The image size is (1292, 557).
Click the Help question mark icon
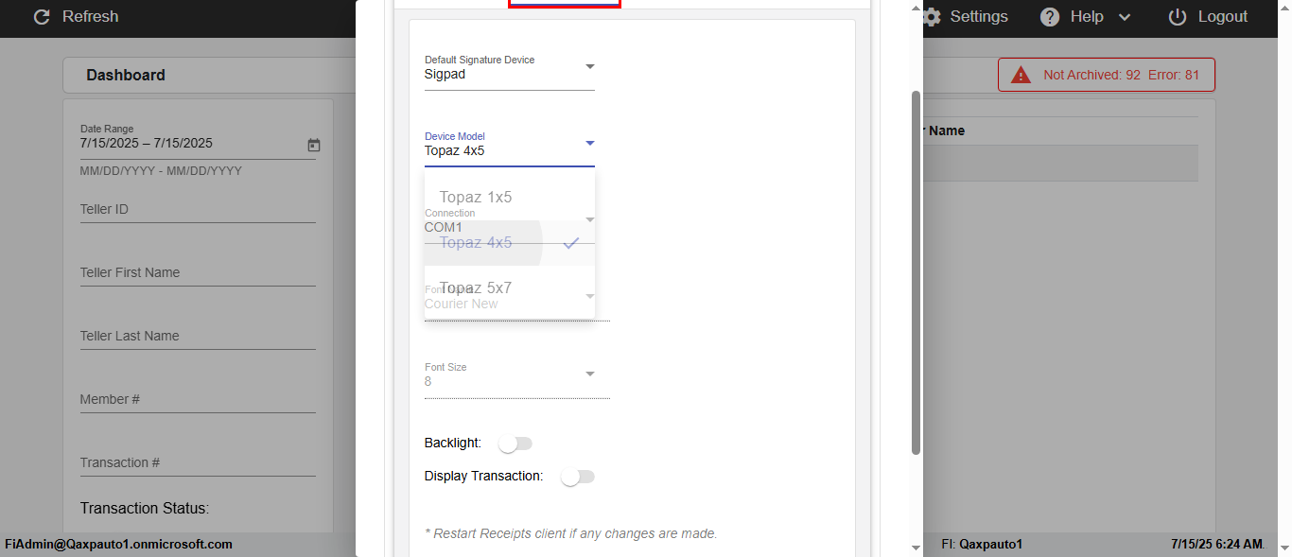coord(1050,17)
